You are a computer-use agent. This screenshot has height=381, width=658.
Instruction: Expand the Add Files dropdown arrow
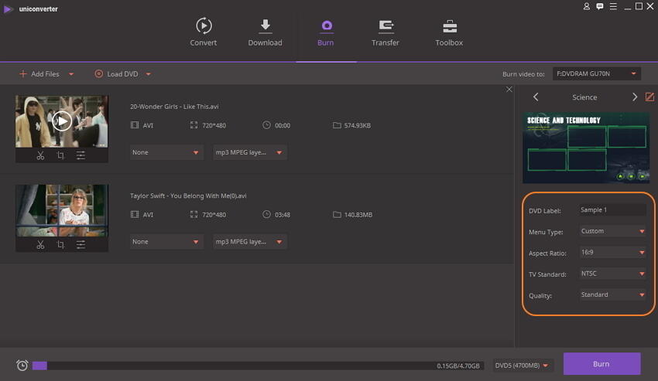click(71, 74)
